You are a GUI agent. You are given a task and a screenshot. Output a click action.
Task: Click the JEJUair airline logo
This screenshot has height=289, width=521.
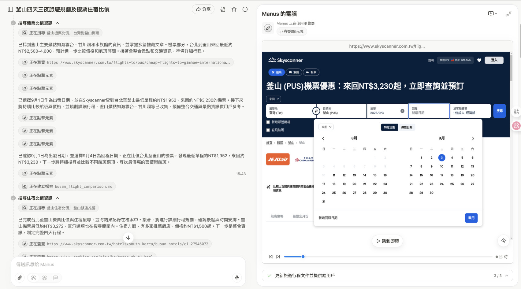(x=278, y=159)
